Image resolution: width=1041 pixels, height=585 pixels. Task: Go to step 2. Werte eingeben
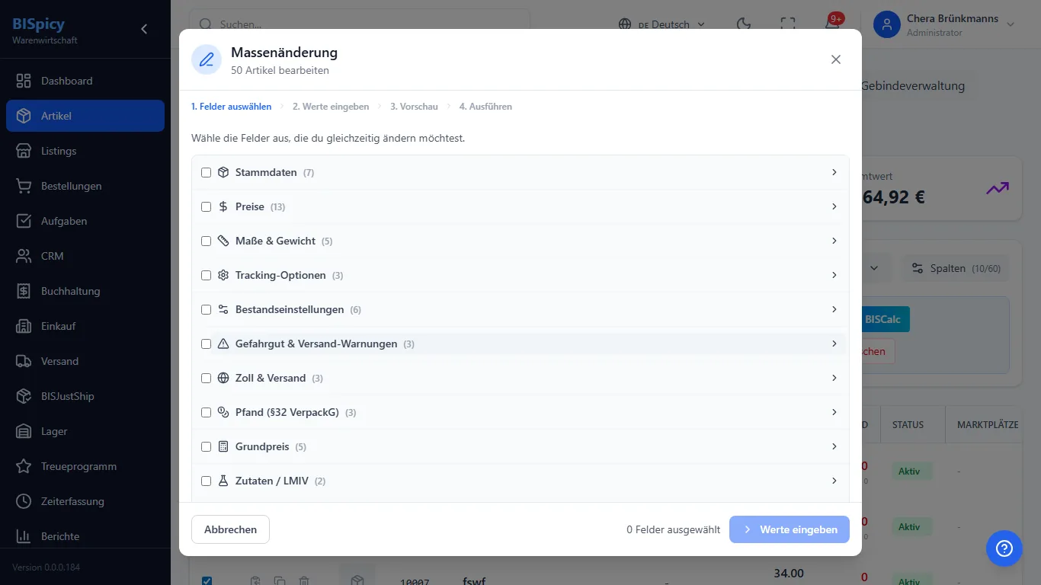click(x=331, y=107)
